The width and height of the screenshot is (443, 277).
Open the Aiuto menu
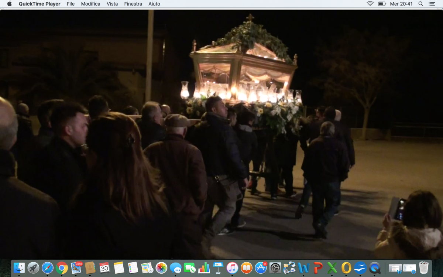point(154,4)
